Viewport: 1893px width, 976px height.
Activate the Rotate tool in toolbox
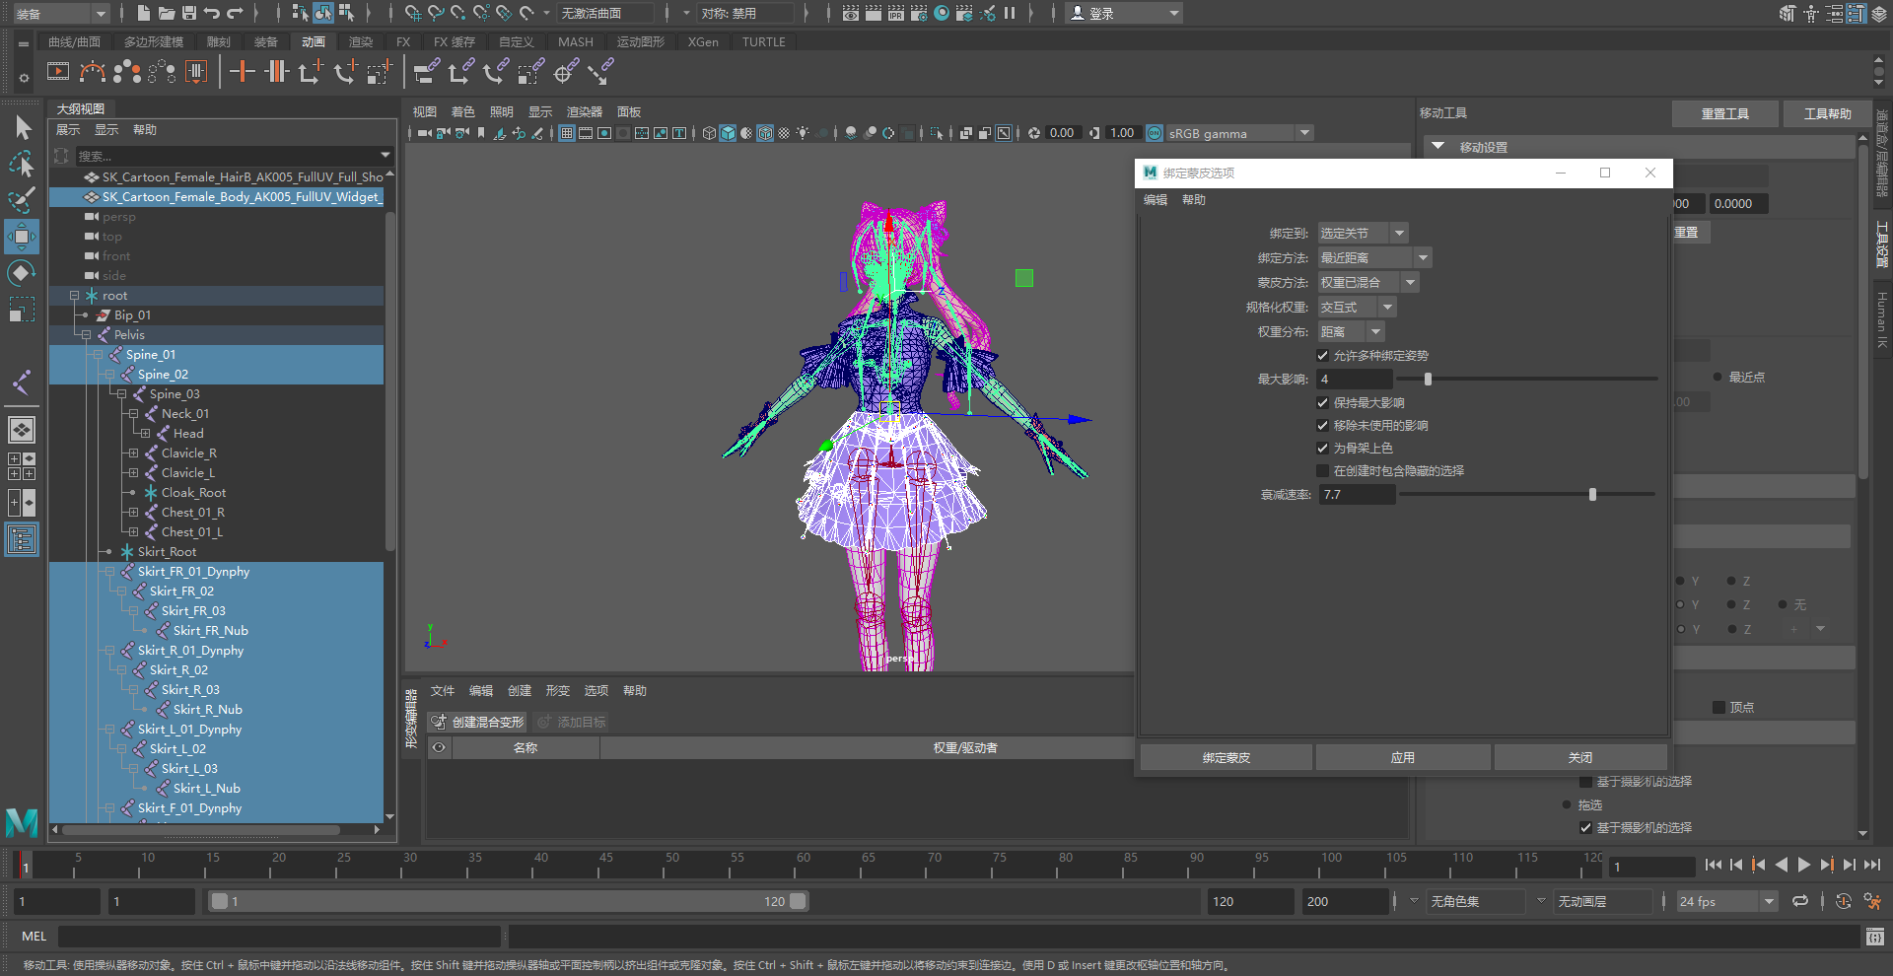click(22, 273)
